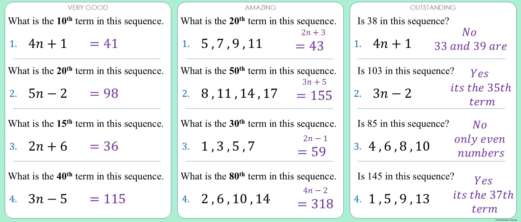
Task: Select the answer '33 and 39 are'
Action: 470,46
